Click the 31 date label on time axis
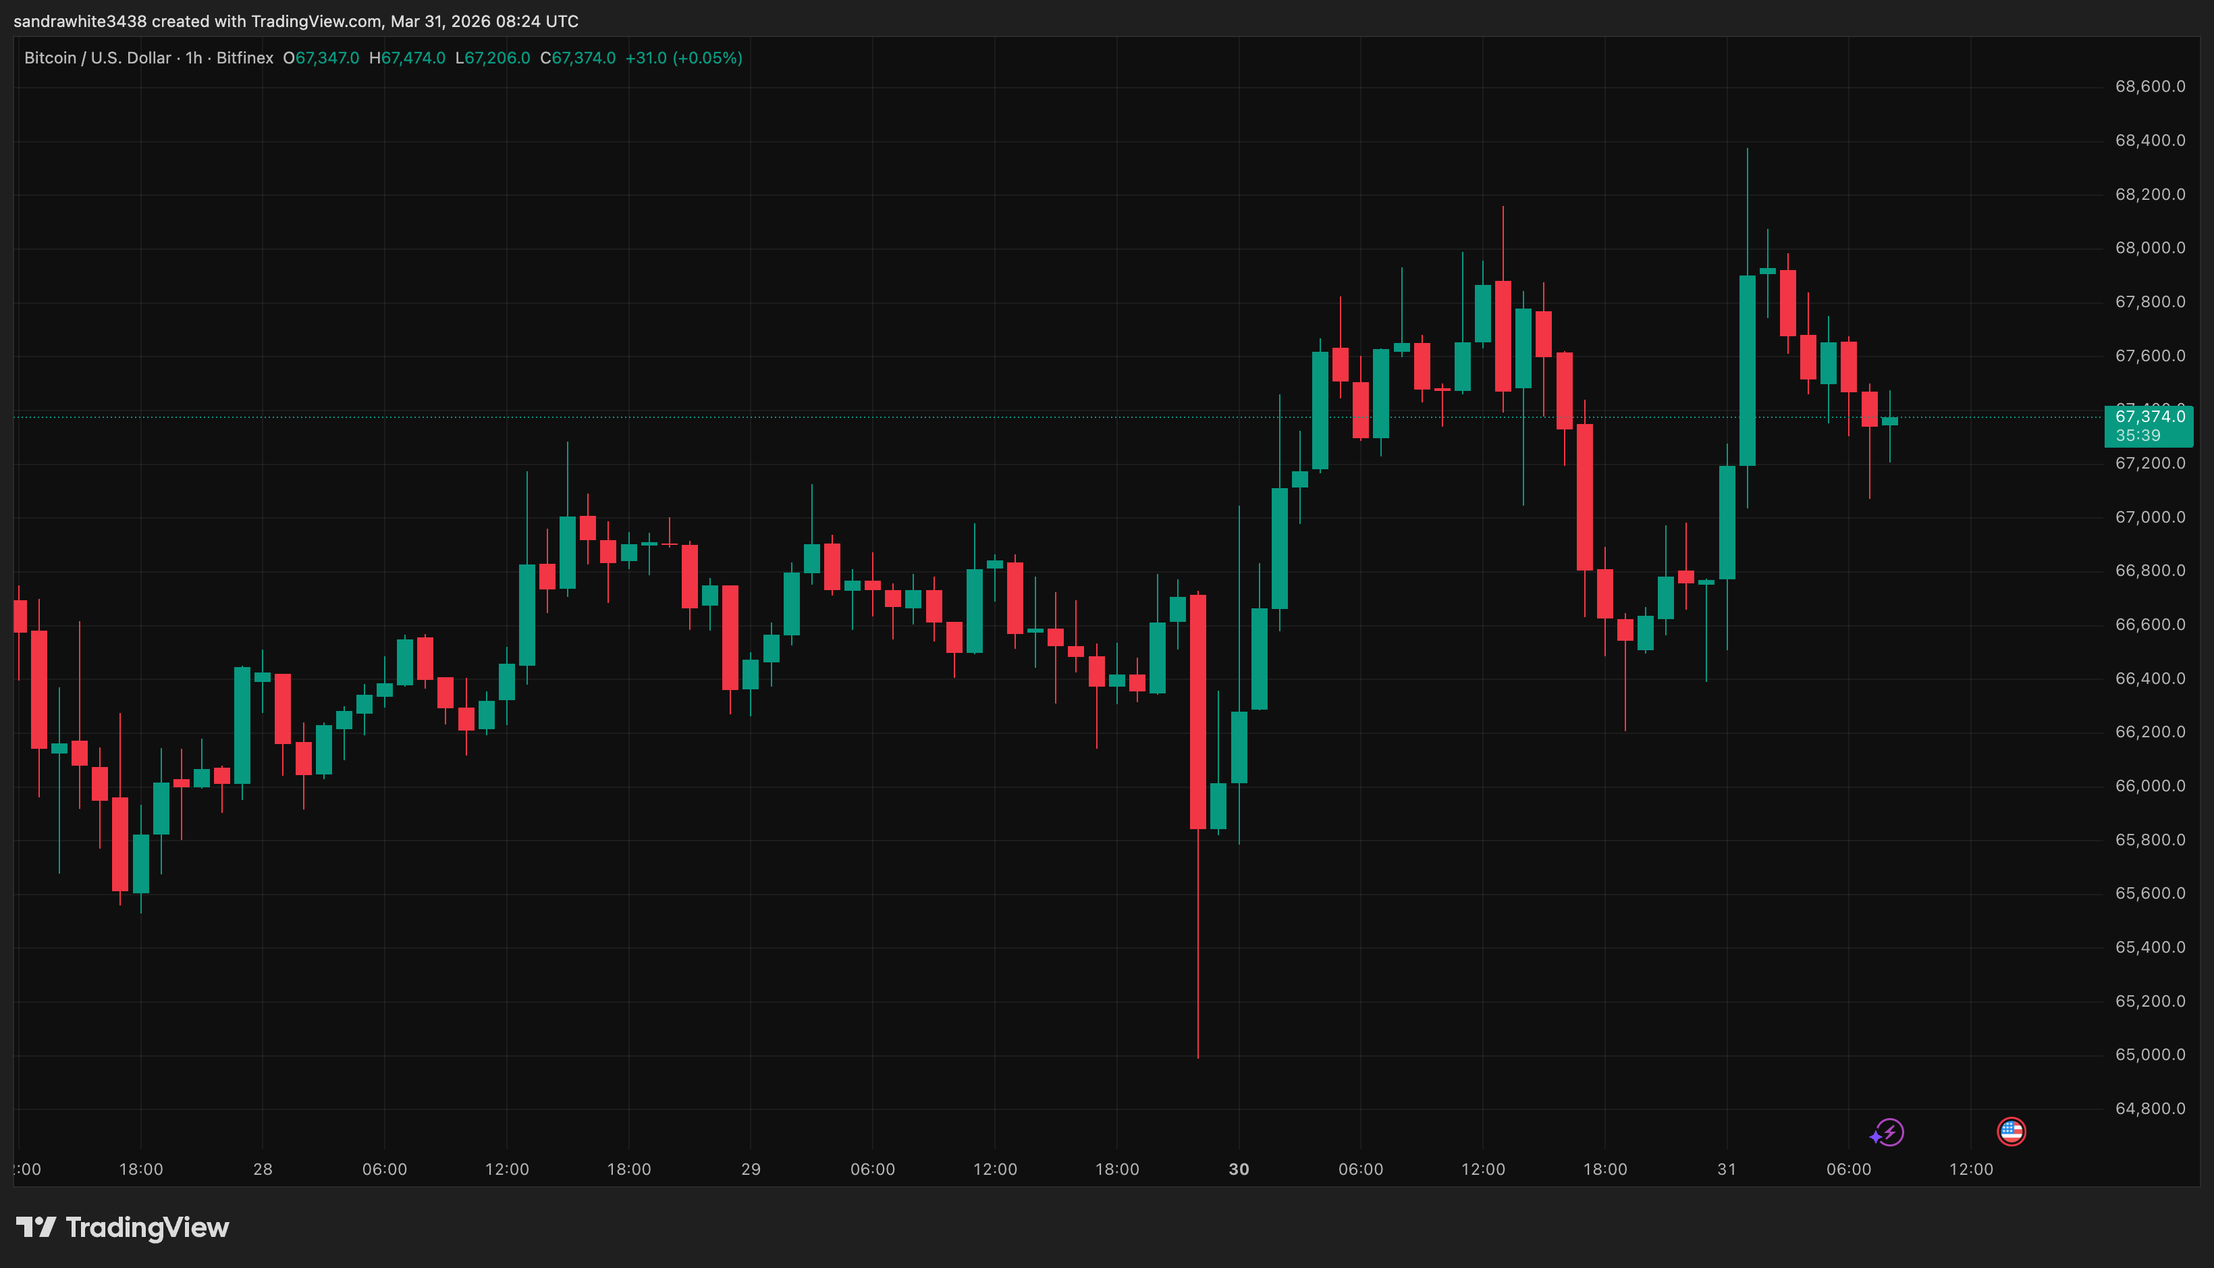Viewport: 2214px width, 1268px height. pyautogui.click(x=1727, y=1169)
